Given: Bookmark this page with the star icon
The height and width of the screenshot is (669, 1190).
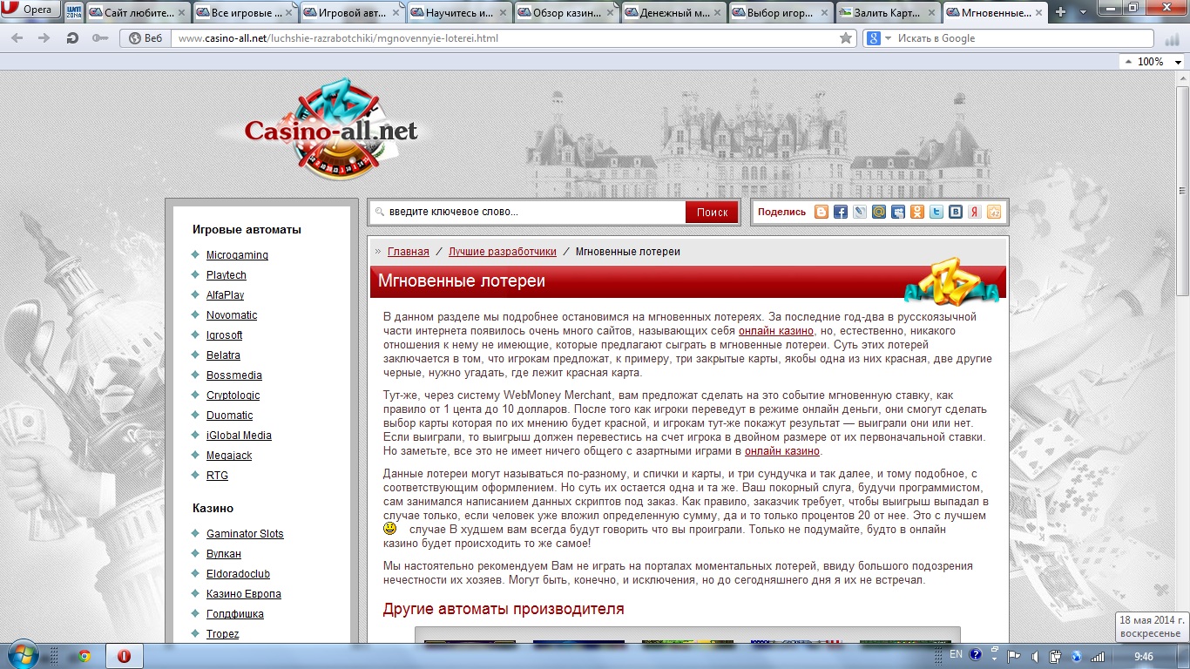Looking at the screenshot, I should pos(845,38).
